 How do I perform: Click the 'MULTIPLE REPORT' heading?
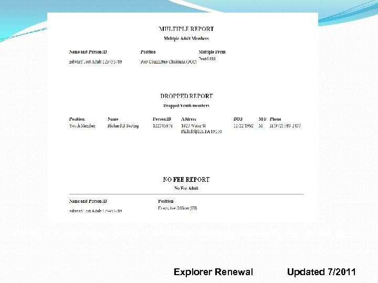point(186,29)
